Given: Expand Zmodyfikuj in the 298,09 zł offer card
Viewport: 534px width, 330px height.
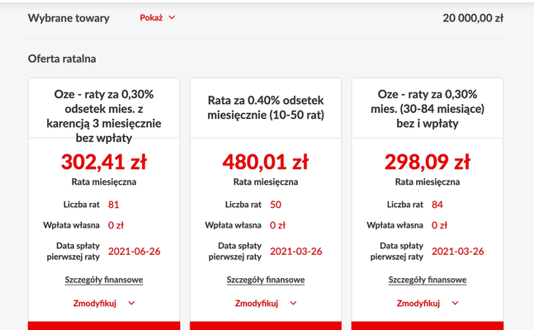Looking at the screenshot, I should tap(428, 303).
